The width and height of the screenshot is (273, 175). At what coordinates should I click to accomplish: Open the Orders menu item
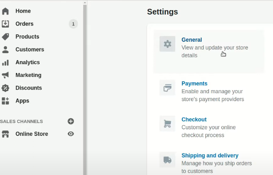tap(24, 24)
